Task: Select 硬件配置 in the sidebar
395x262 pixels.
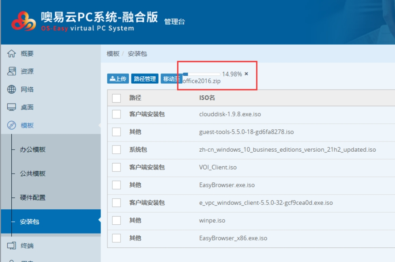Action: [33, 198]
